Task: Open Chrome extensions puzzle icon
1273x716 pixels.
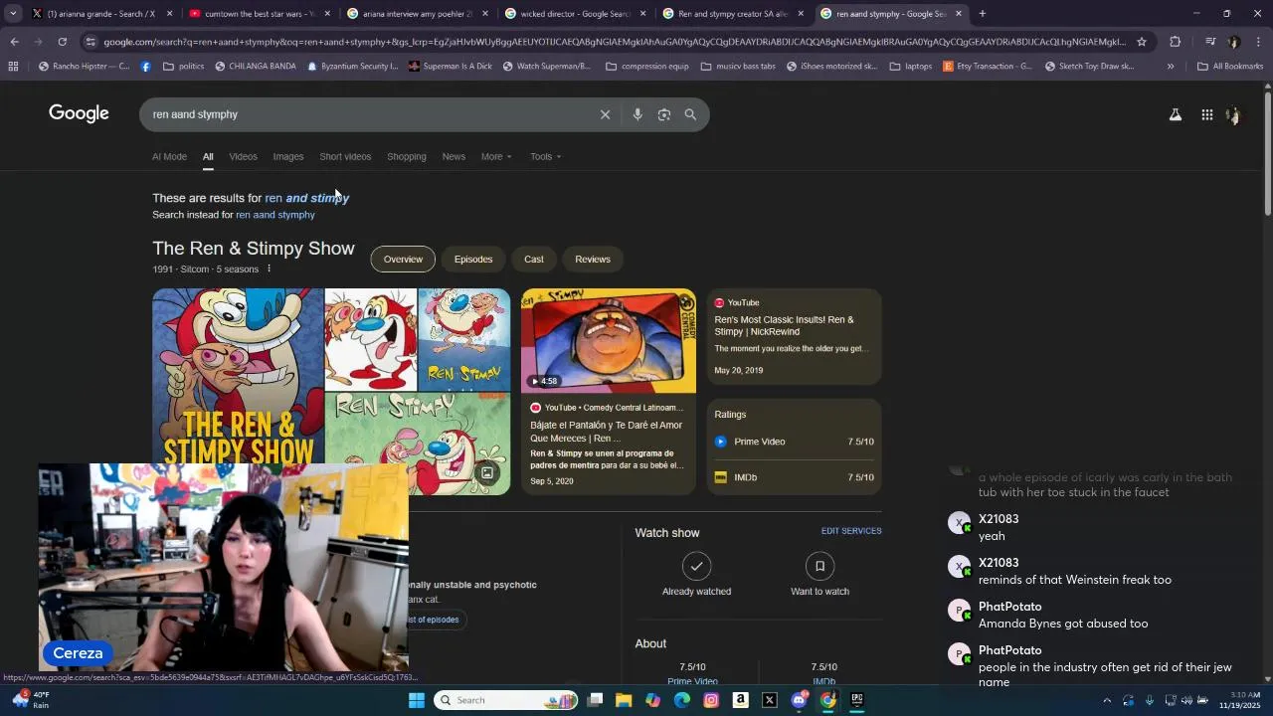Action: (1175, 42)
